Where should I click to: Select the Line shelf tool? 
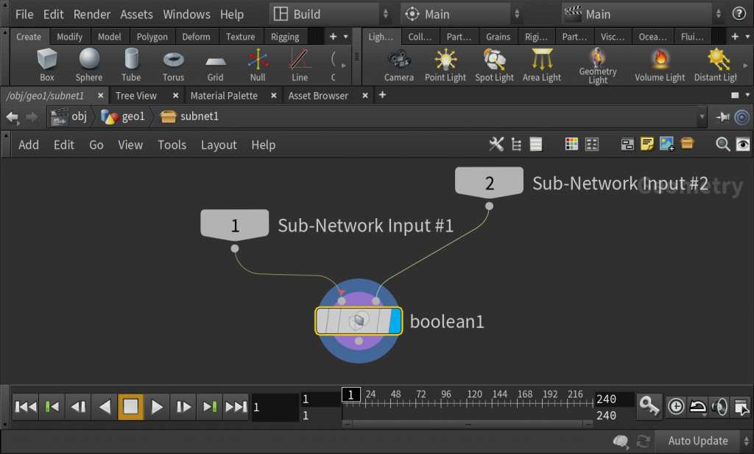click(299, 65)
